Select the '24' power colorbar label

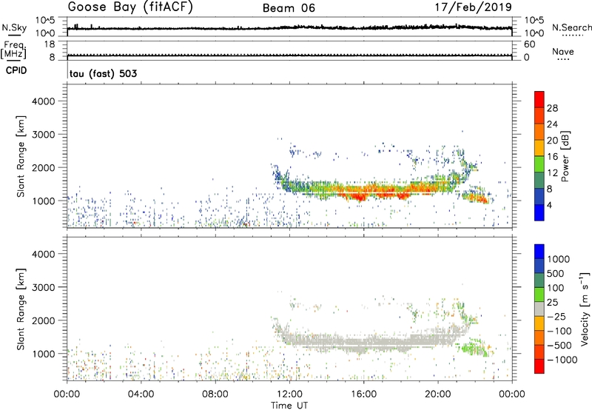[x=552, y=124]
